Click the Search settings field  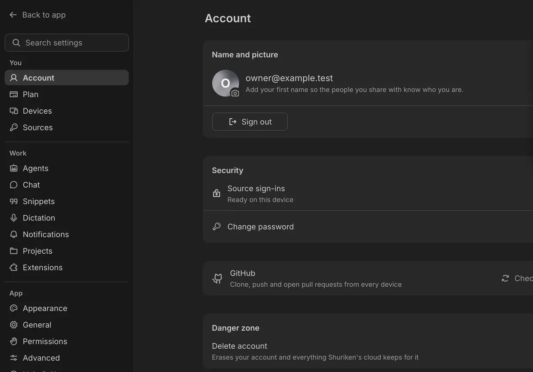point(67,43)
